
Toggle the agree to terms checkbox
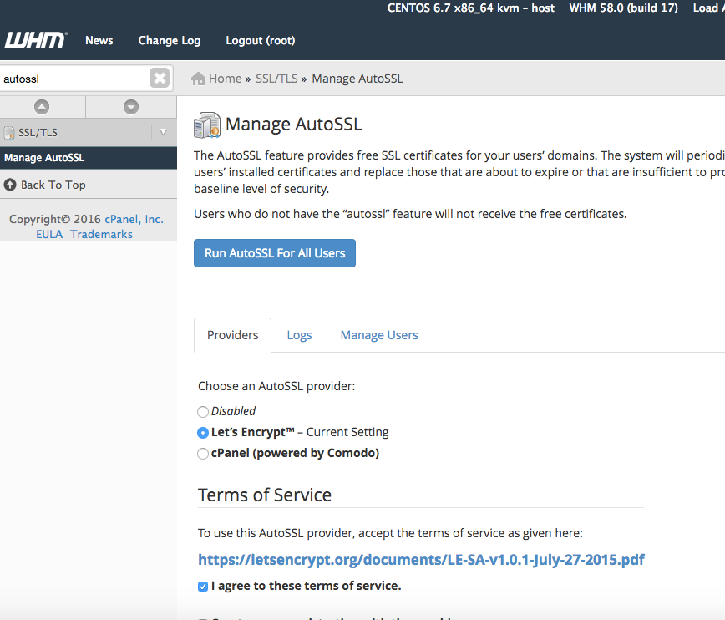pyautogui.click(x=202, y=587)
